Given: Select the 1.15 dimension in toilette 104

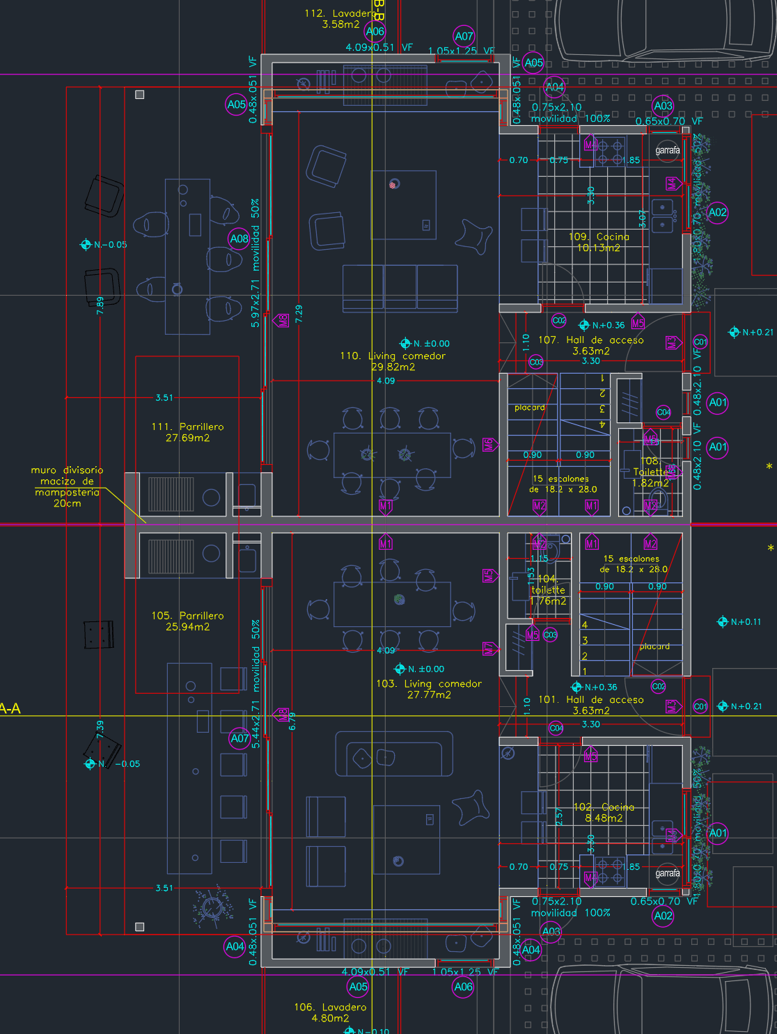Looking at the screenshot, I should click(540, 558).
